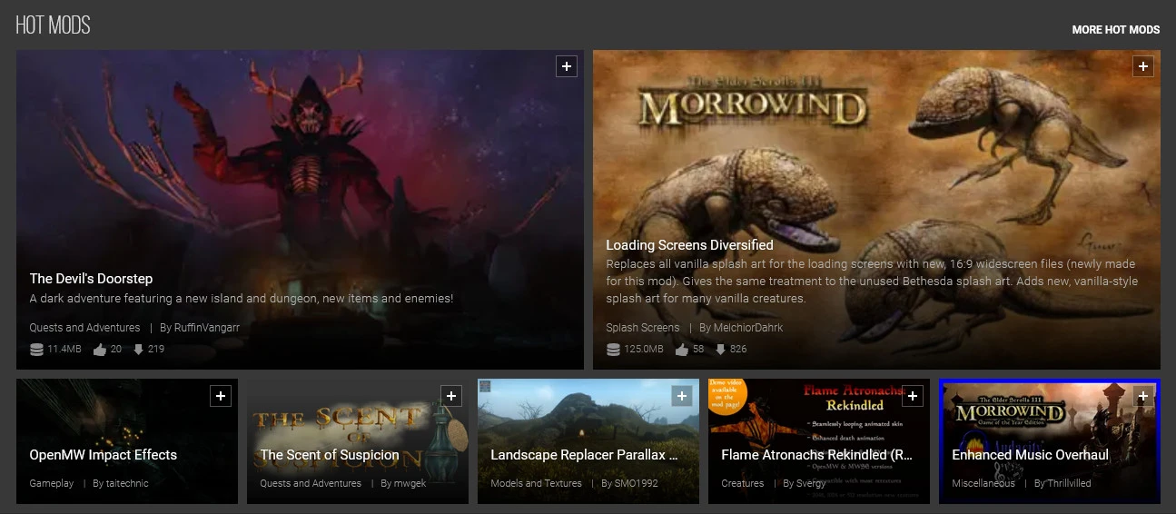Screen dimensions: 1176x514
Task: Select Quests and Adventures category under Scent of Suspicion
Action: 311,483
